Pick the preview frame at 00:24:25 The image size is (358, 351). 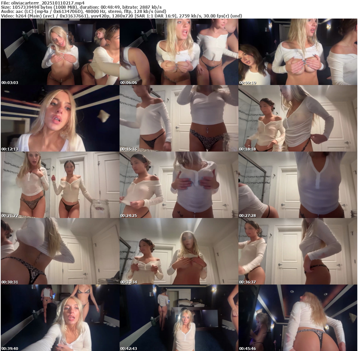click(179, 185)
